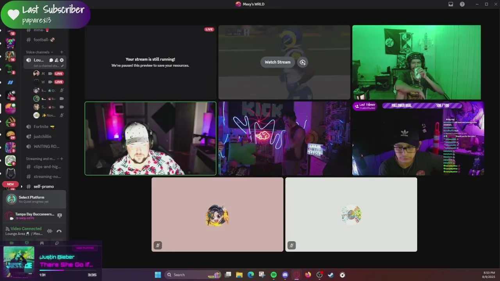Select voice user starting with M, first LIVE
This screenshot has height=281, width=500.
48,73
